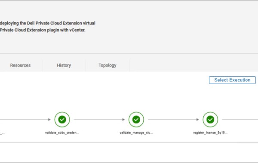Screen dimensions: 258x163
Task: Open the Topology tab
Action: click(107, 65)
